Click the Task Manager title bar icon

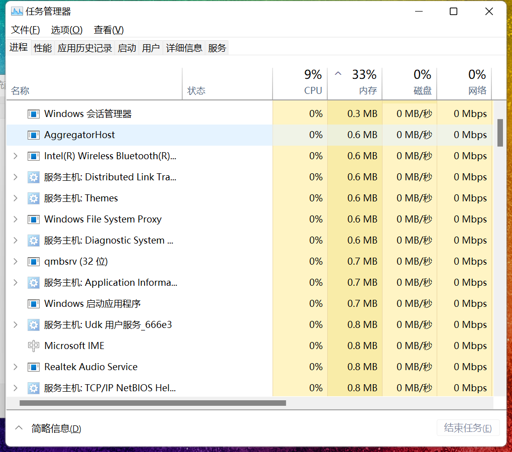(x=17, y=12)
